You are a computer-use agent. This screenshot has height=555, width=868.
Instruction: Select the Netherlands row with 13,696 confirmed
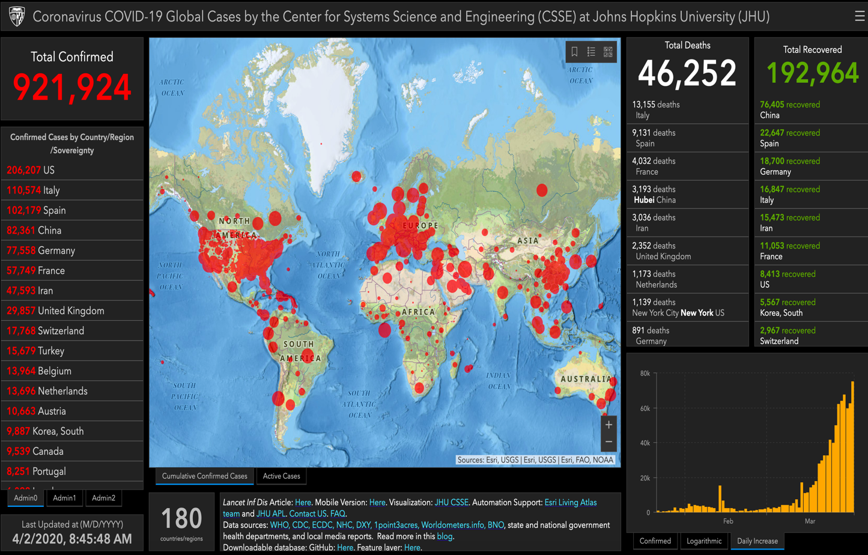click(72, 391)
